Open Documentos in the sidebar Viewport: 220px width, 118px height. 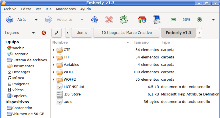click(x=21, y=66)
